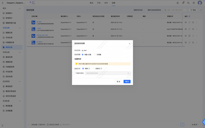Select the 续跑 start mode radio
The width and height of the screenshot is (205, 128).
[83, 69]
